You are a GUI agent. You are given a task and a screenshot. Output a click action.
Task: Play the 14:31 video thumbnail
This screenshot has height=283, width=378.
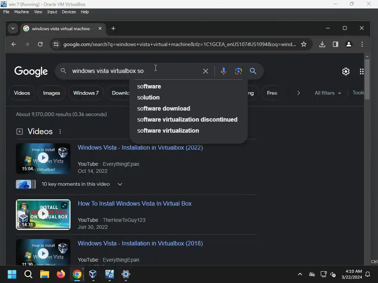pos(43,214)
